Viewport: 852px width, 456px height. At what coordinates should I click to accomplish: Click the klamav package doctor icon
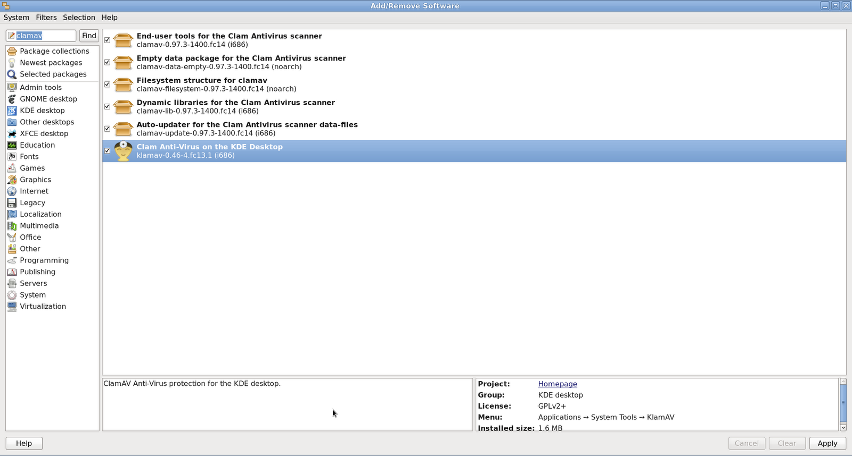[x=123, y=151]
